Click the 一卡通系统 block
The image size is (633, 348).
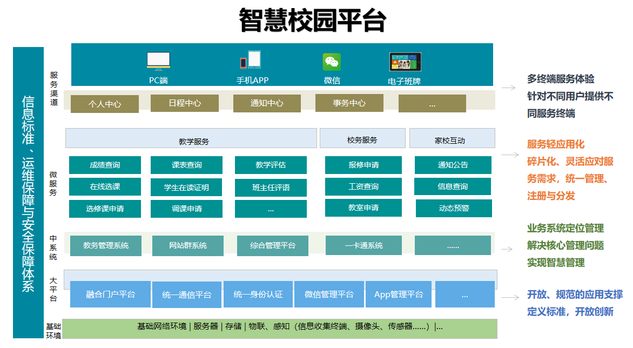coord(363,245)
